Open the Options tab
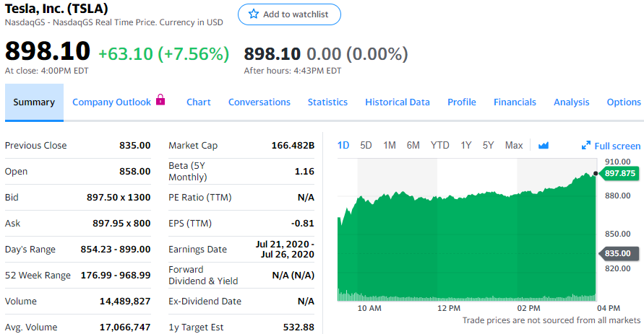The width and height of the screenshot is (644, 334). tap(623, 102)
